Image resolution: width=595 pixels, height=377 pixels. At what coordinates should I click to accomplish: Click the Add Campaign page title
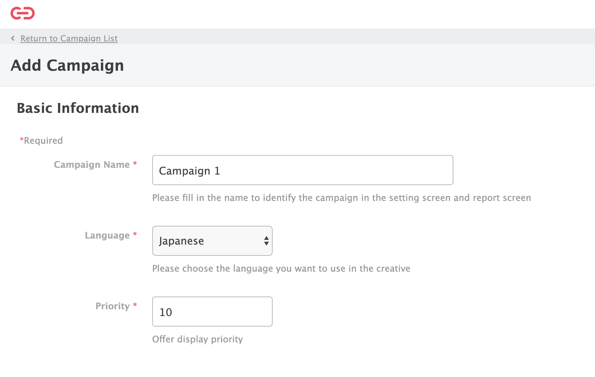pos(67,65)
